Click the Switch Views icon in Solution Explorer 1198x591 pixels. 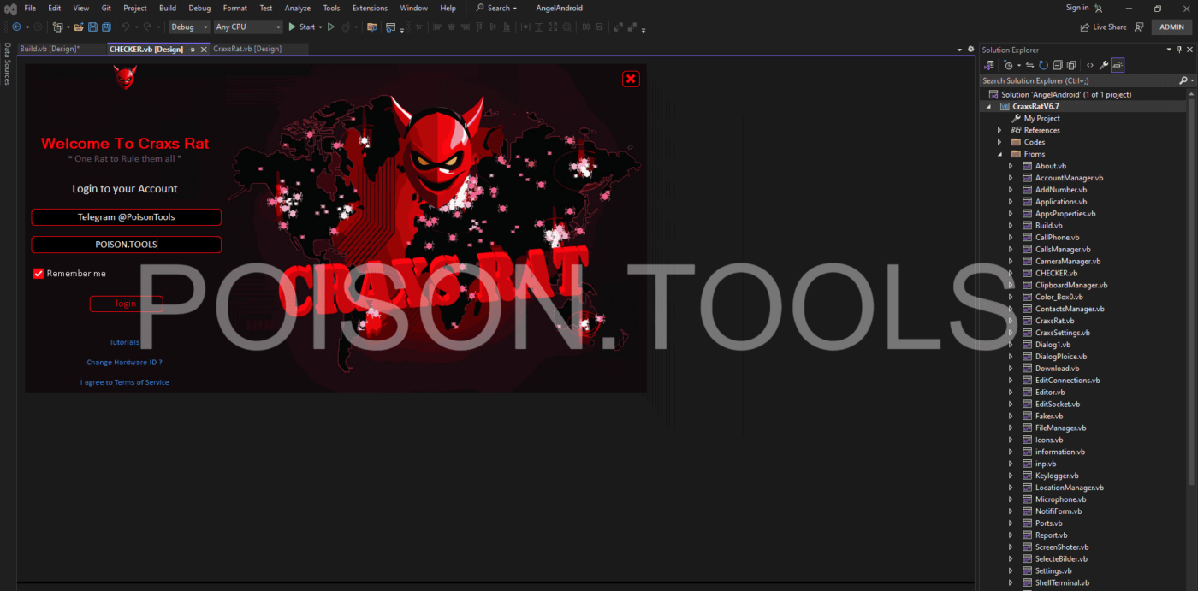click(989, 65)
